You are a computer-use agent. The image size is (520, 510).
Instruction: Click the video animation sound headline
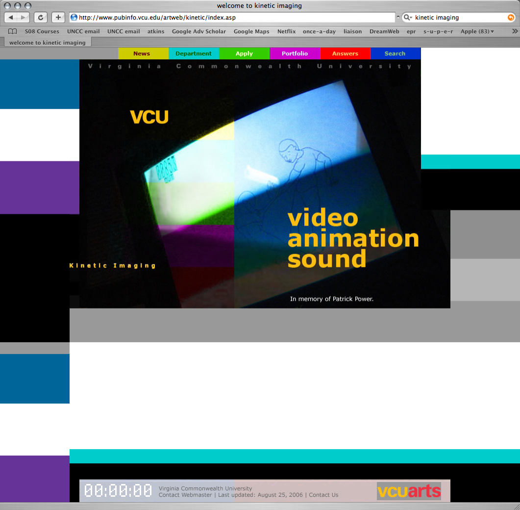353,239
